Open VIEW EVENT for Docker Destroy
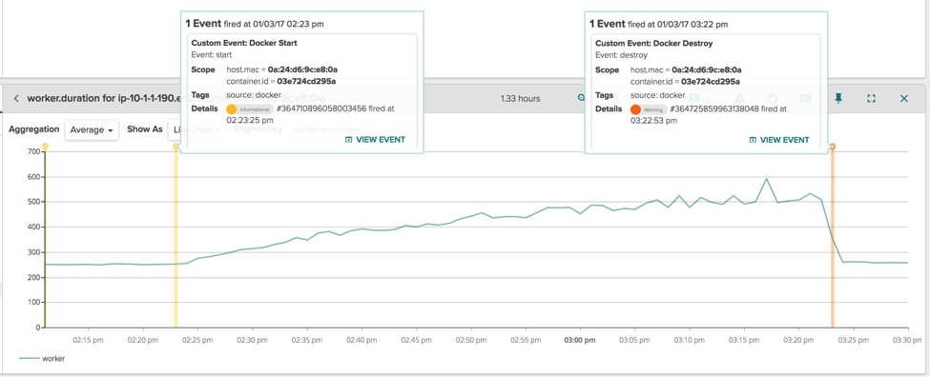This screenshot has height=377, width=930. click(x=778, y=140)
